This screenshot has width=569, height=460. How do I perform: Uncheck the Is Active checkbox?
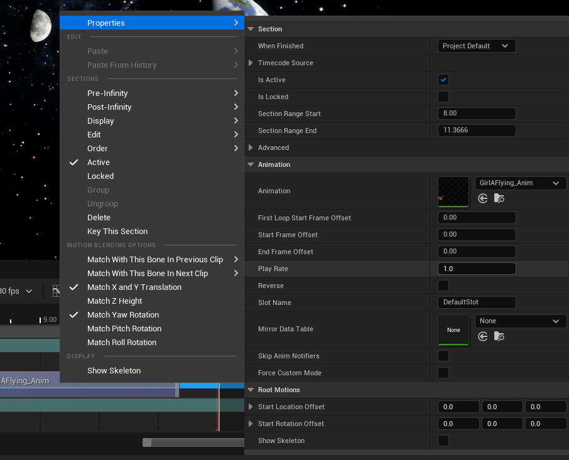pos(443,80)
